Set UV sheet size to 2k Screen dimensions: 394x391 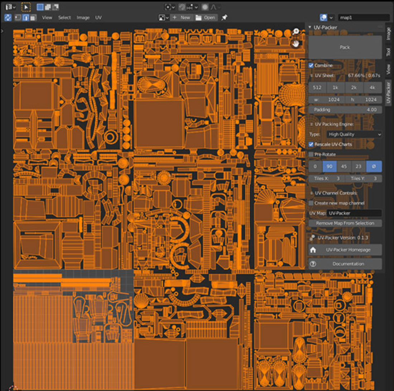click(354, 88)
